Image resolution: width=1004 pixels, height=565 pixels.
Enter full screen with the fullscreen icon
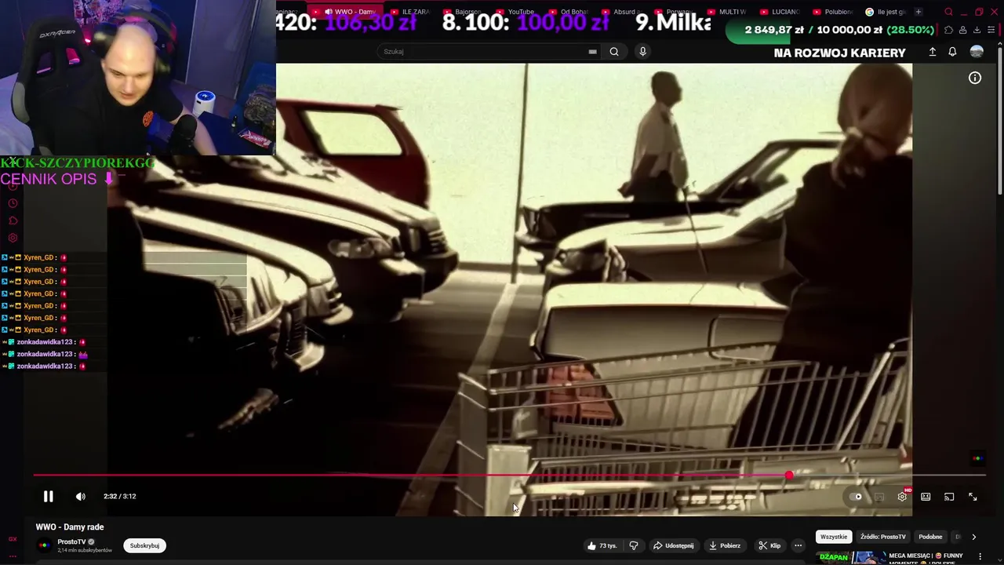click(x=973, y=497)
